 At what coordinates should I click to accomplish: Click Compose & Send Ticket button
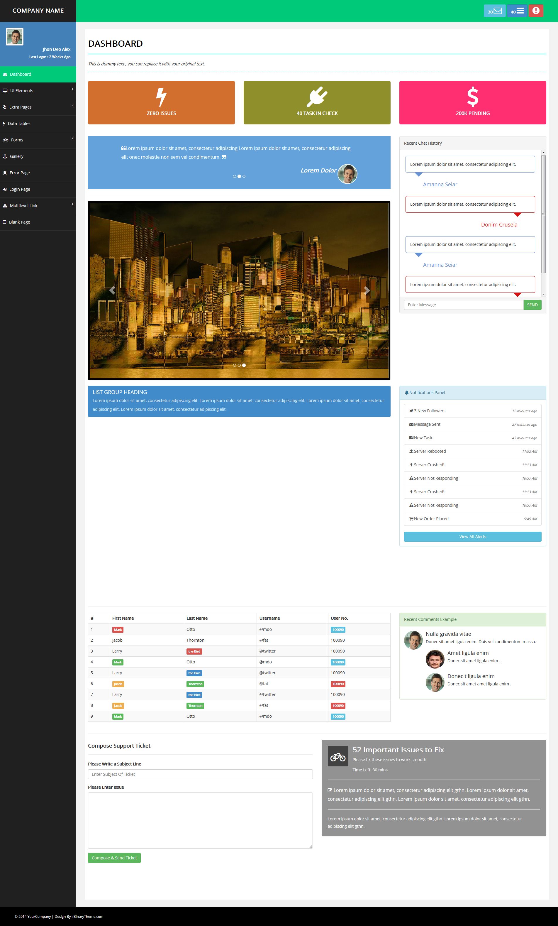(114, 858)
